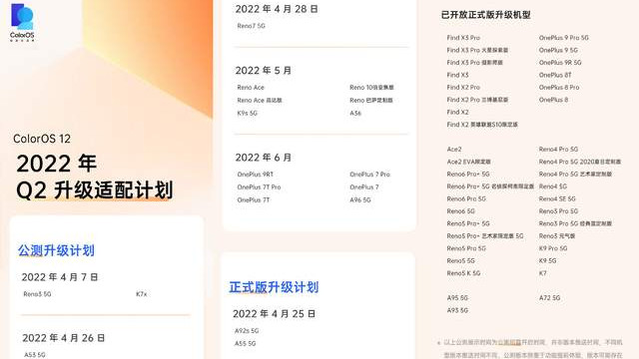Select the "Reno6 Pro 5G" entry
The width and height of the screenshot is (639, 359).
click(466, 199)
